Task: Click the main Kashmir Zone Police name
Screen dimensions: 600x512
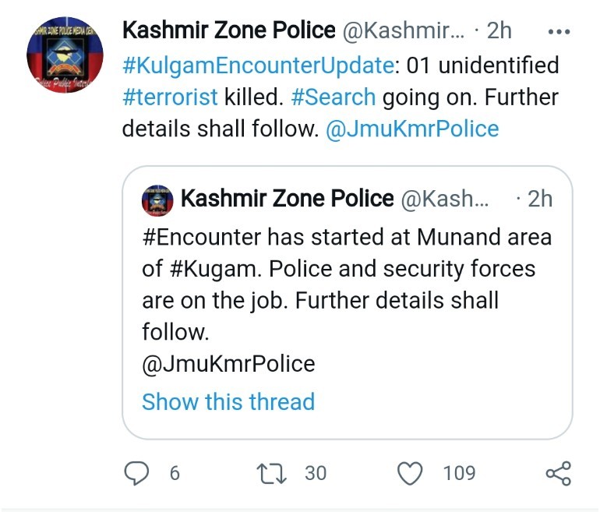Action: click(228, 30)
